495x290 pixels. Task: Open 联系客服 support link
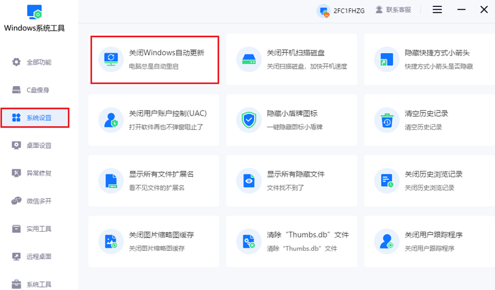pos(399,10)
